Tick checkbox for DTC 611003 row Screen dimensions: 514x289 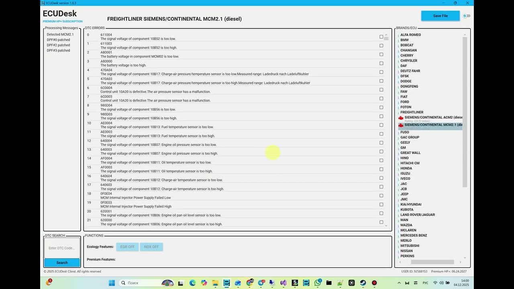(381, 46)
